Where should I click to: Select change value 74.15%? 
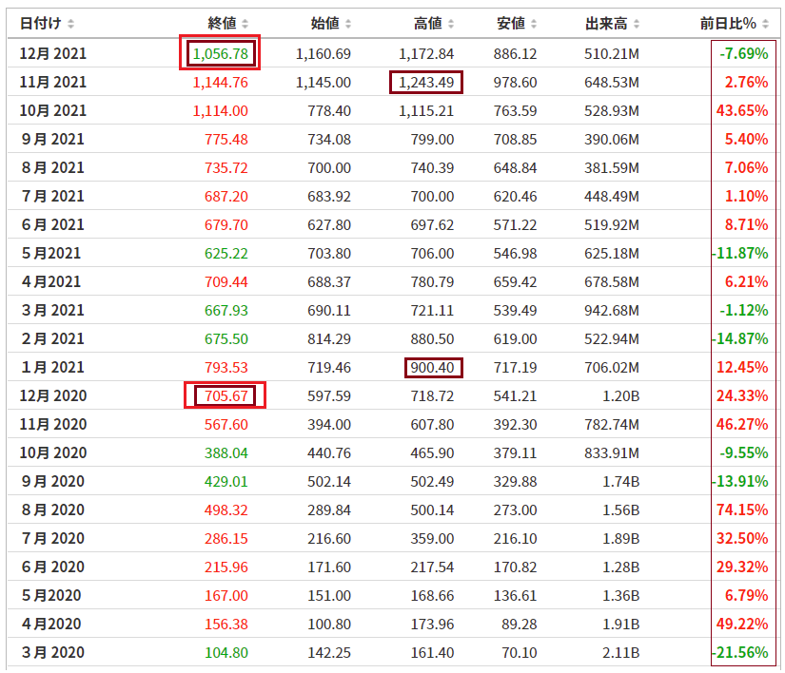pos(742,510)
